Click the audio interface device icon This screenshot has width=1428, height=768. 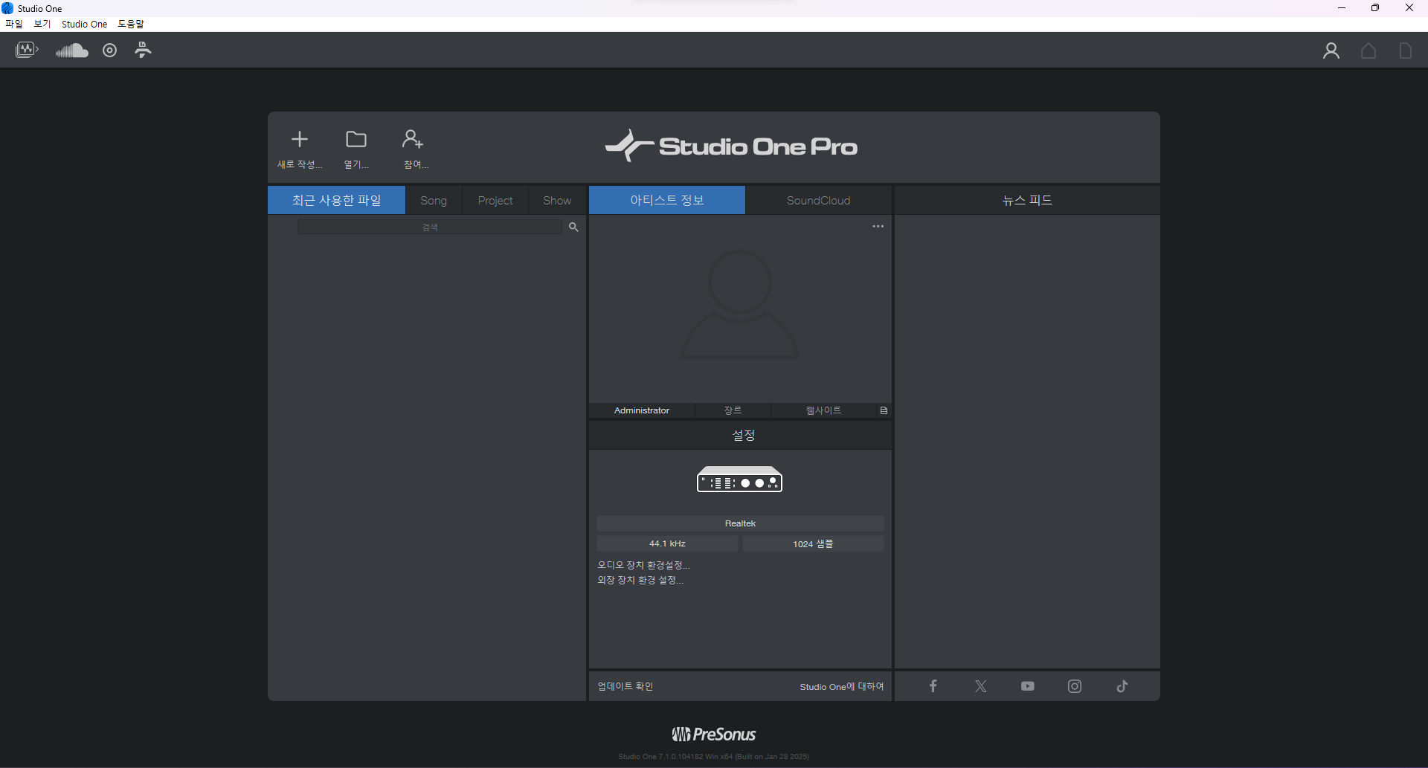739,480
